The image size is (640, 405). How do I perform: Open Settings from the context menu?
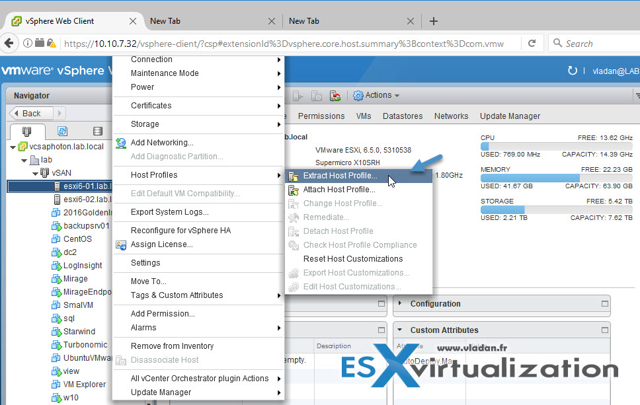(x=198, y=263)
